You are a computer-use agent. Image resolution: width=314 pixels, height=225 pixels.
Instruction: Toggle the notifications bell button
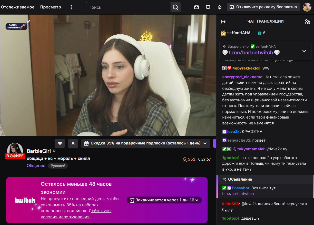[x=73, y=143]
